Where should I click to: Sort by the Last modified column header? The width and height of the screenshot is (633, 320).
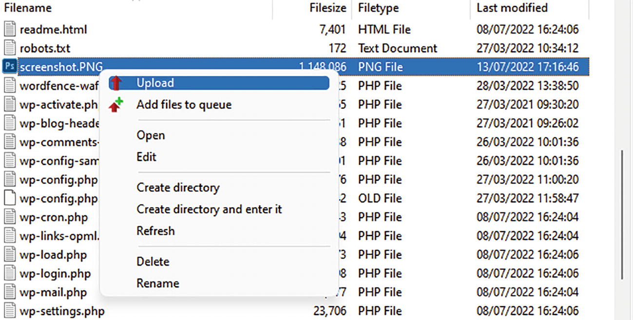512,8
